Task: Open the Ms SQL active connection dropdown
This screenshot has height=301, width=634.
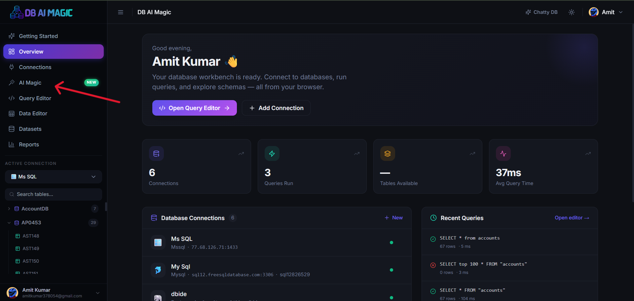Action: click(54, 177)
